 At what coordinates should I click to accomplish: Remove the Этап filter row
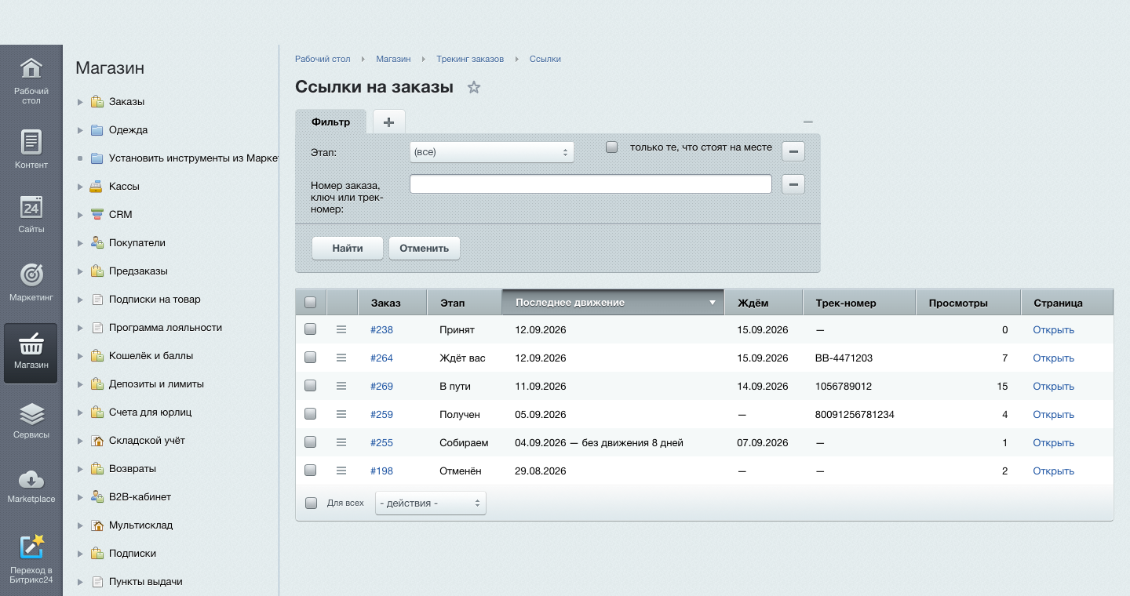point(793,151)
